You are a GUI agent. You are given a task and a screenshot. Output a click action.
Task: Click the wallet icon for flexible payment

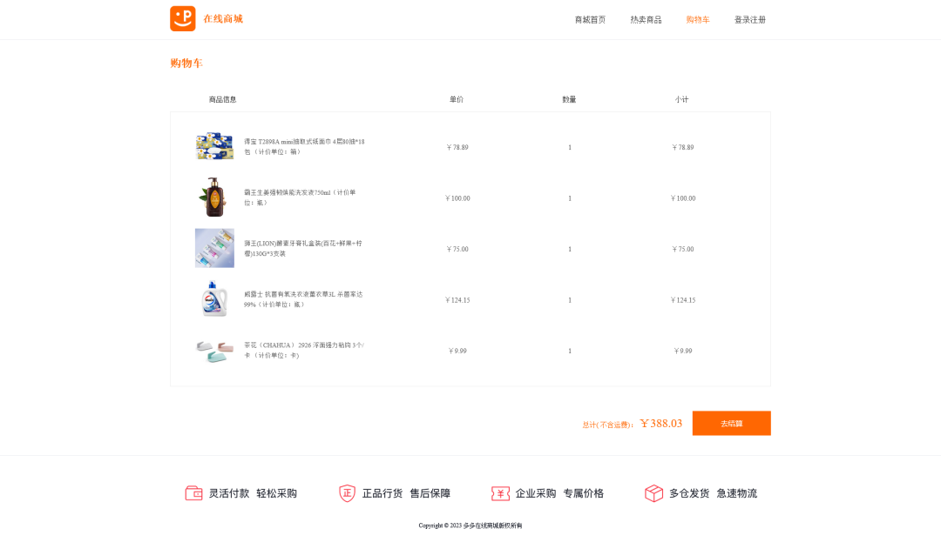pyautogui.click(x=193, y=493)
